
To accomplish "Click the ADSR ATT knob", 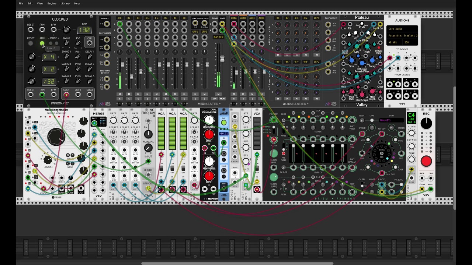I will point(246,120).
